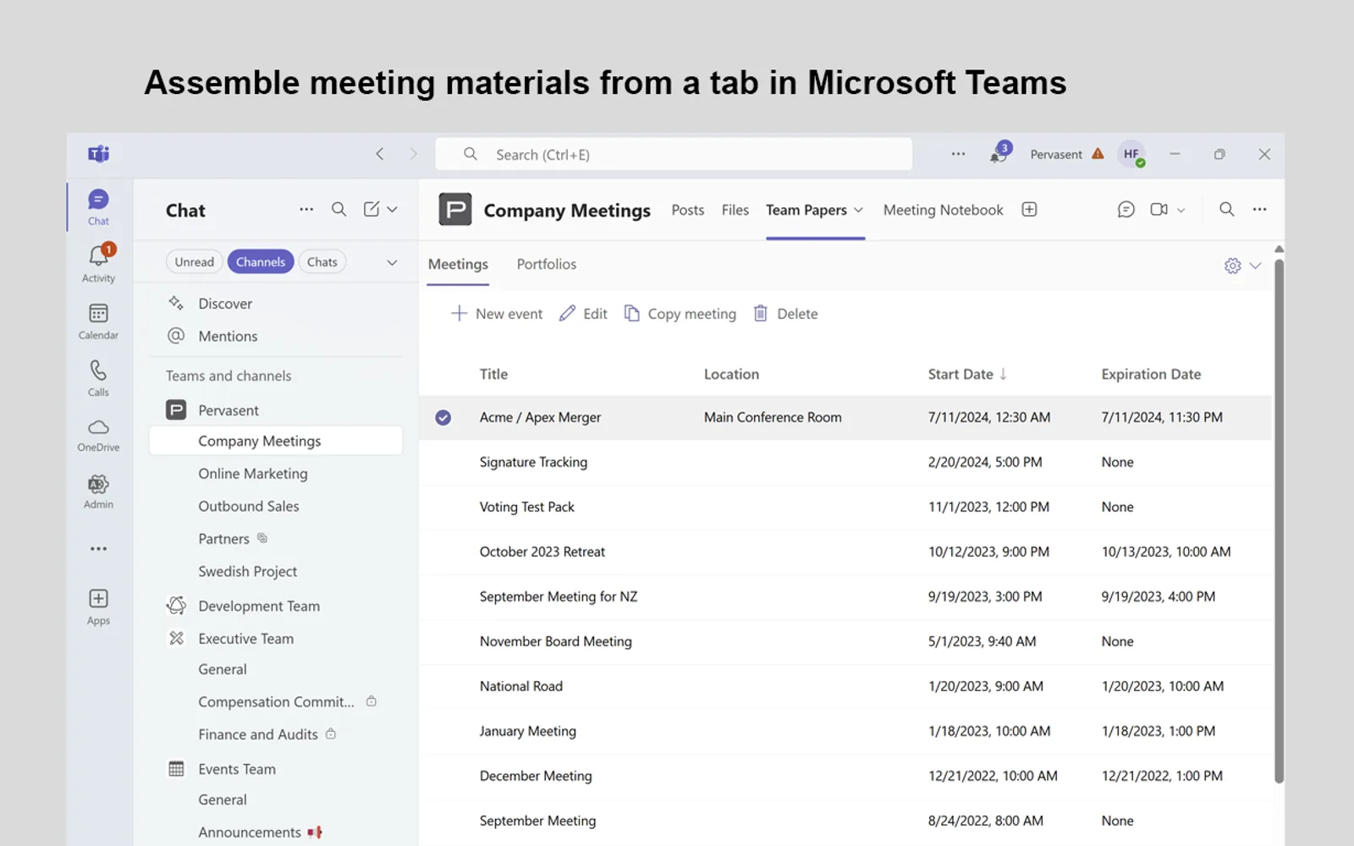Toggle the Channels filter pill
This screenshot has height=846, width=1354.
(x=261, y=262)
